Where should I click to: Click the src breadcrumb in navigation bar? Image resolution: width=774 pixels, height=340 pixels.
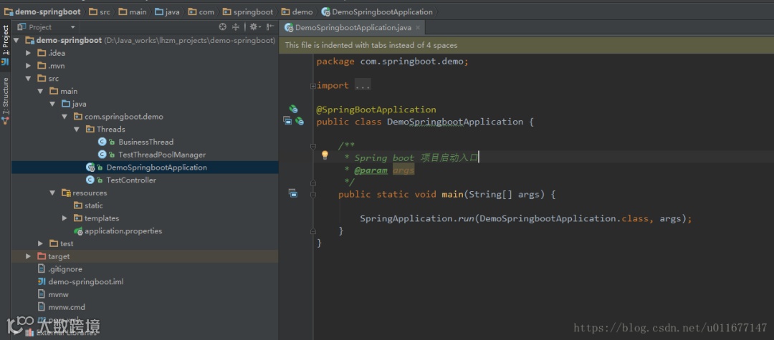[x=100, y=12]
